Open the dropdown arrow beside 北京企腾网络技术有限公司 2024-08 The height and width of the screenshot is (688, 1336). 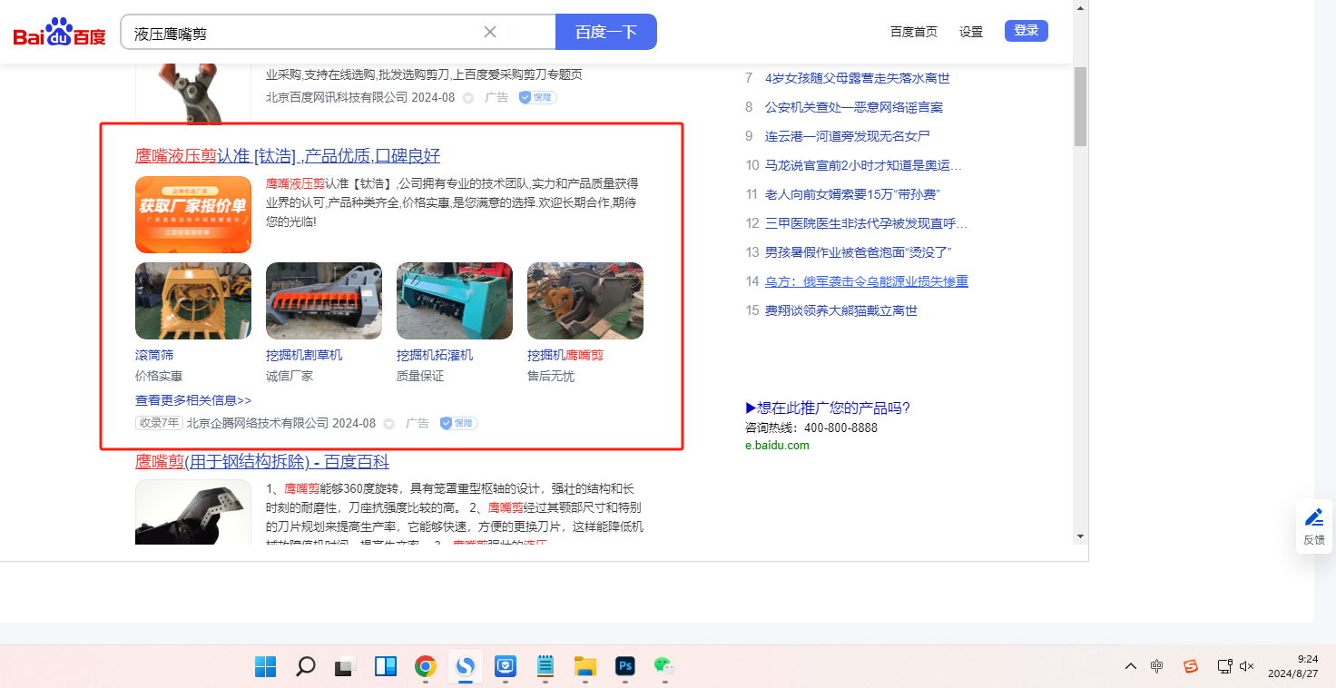[389, 424]
